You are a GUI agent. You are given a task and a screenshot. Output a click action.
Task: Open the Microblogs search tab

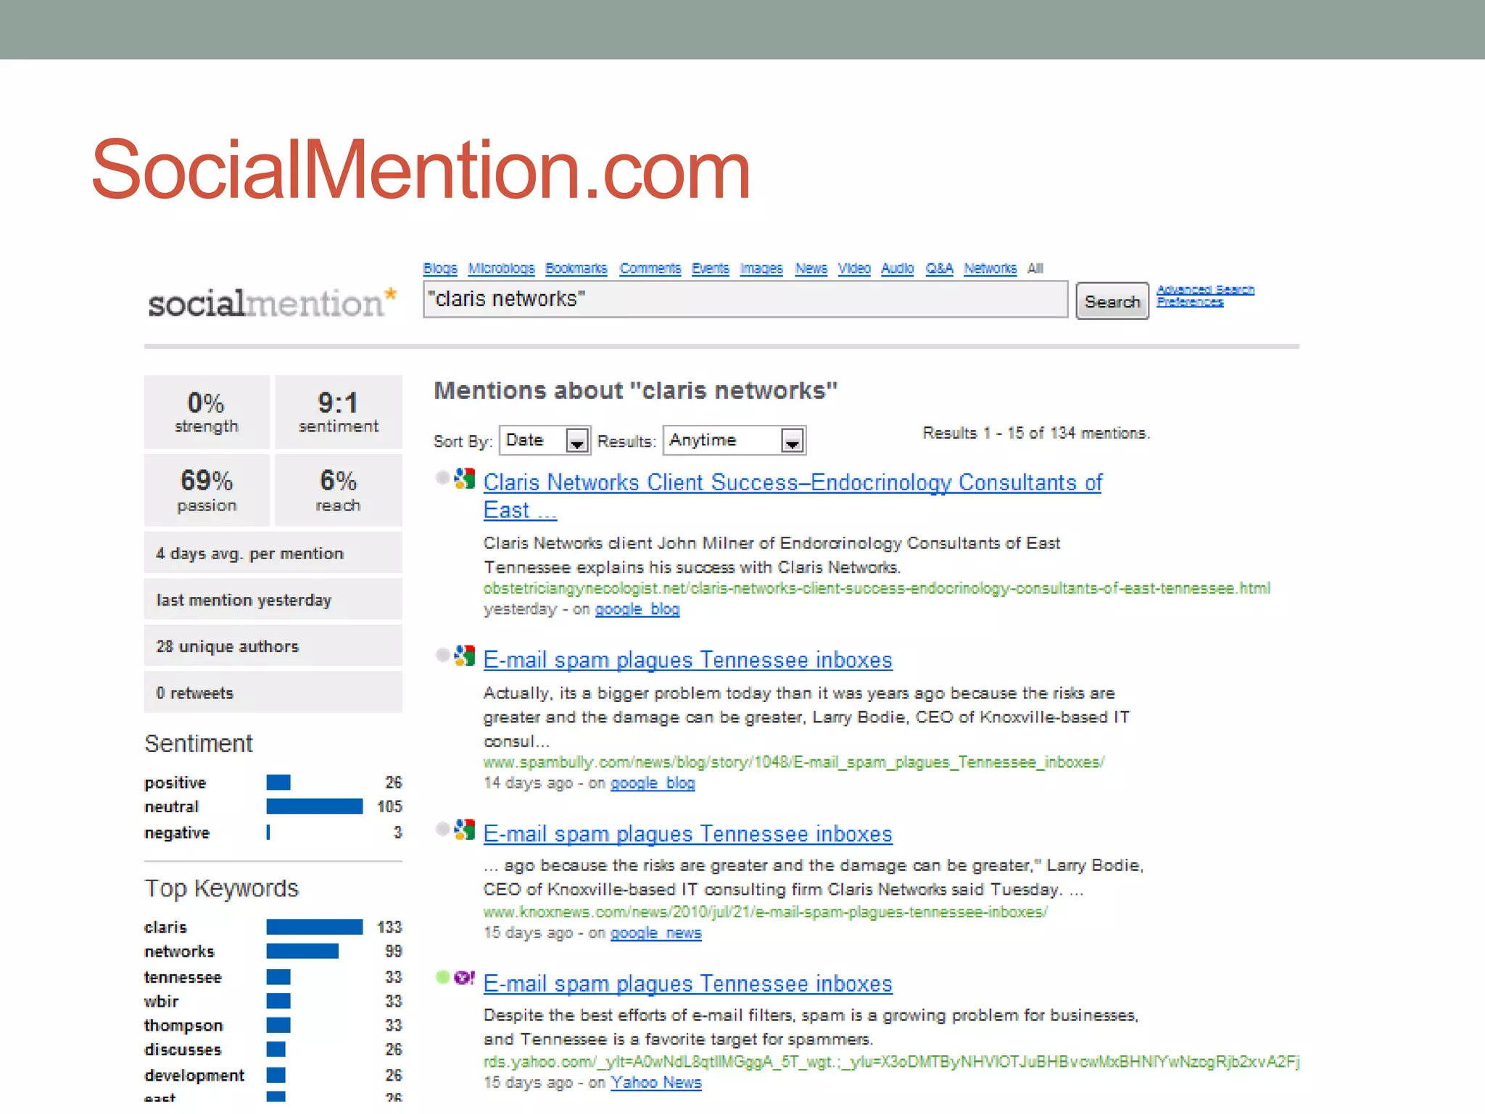tap(501, 268)
